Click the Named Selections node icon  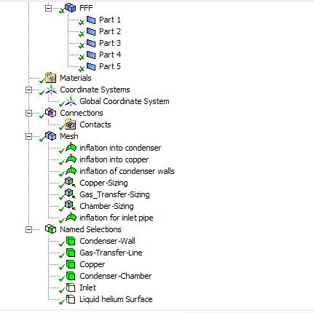pos(51,229)
